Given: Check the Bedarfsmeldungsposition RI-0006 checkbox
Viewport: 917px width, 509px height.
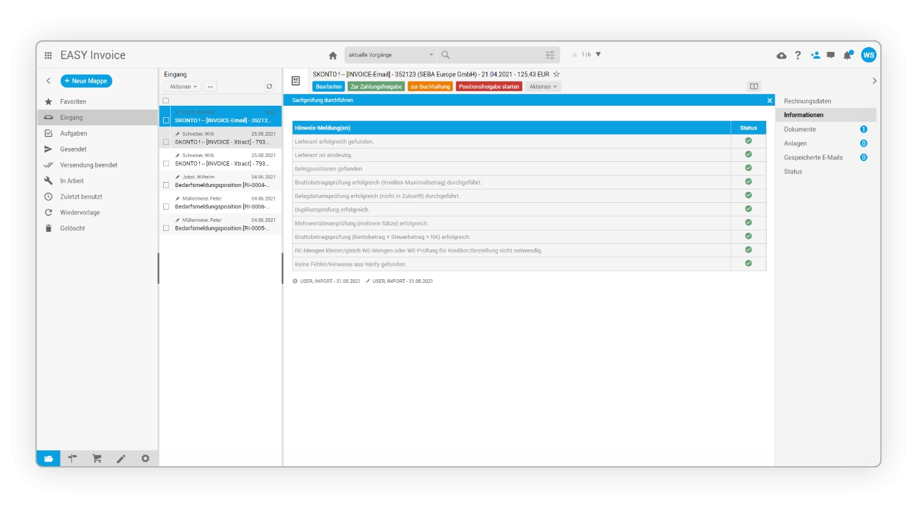Looking at the screenshot, I should coord(166,207).
